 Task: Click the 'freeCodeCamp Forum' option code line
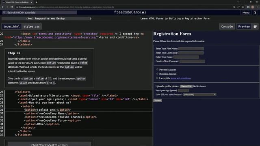pos(52,120)
